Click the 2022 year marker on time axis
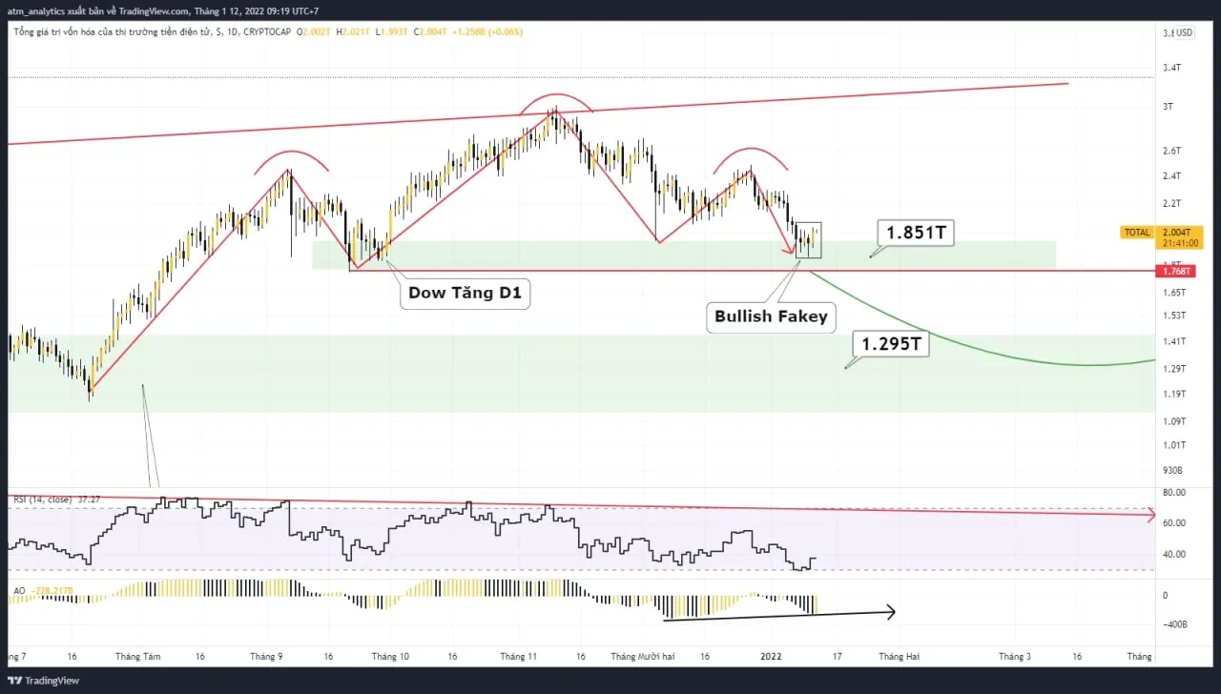The width and height of the screenshot is (1221, 694). tap(772, 656)
